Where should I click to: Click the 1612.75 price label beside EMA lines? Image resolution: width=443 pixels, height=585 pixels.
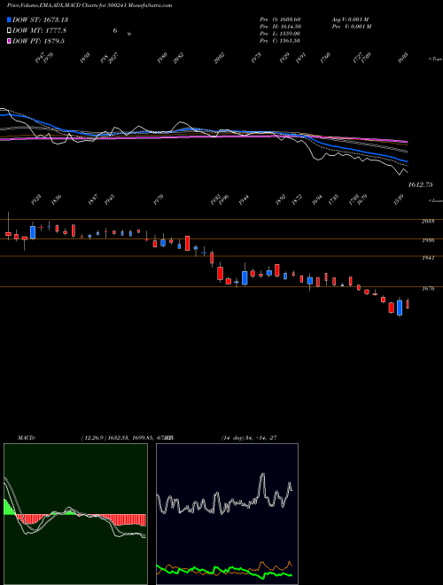pos(420,184)
